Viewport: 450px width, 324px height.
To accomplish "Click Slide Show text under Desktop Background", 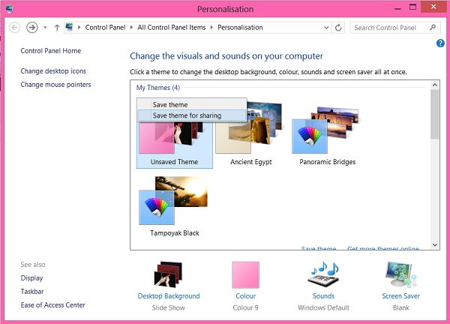I will click(x=169, y=307).
